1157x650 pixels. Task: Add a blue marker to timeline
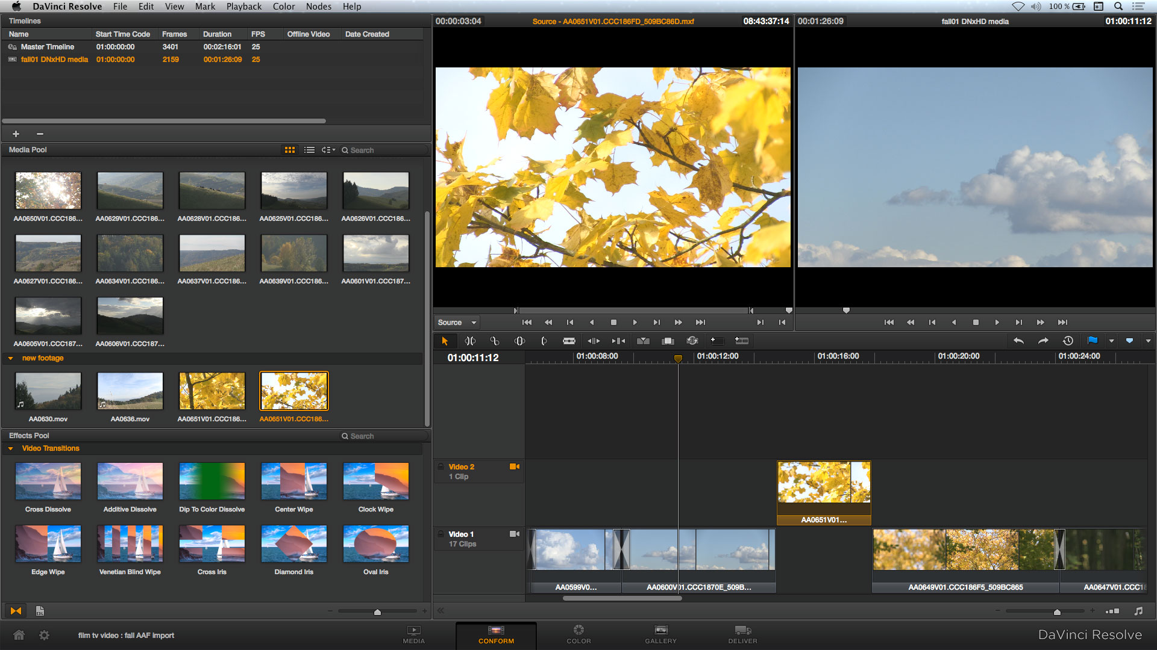point(1129,341)
